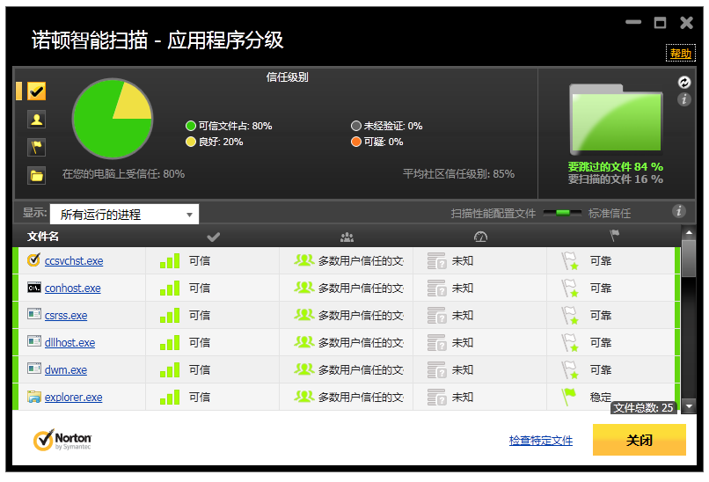Open csrss.exe file link
This screenshot has width=709, height=482.
[x=66, y=316]
